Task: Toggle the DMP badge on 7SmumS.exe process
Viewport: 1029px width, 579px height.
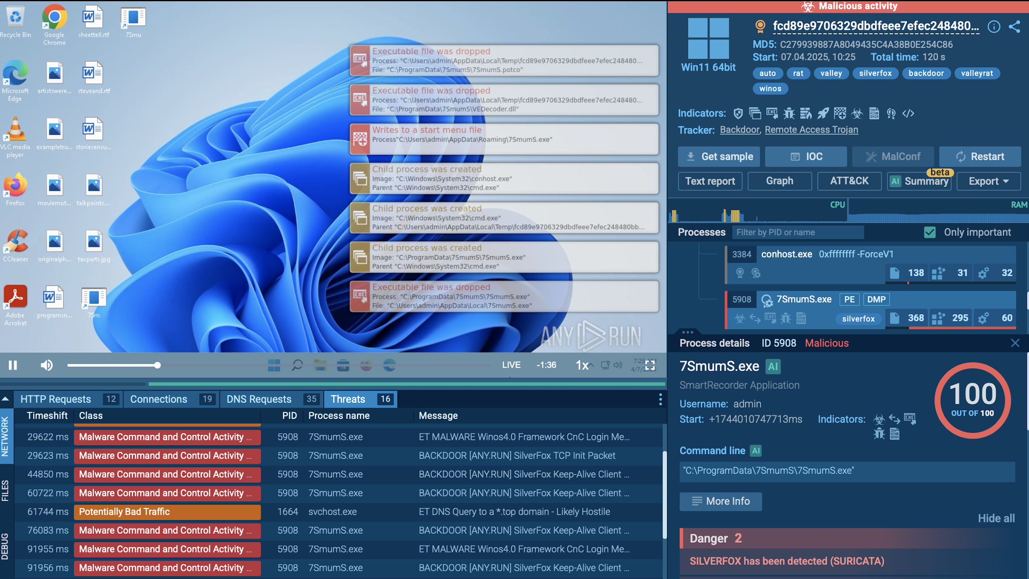Action: pyautogui.click(x=876, y=300)
